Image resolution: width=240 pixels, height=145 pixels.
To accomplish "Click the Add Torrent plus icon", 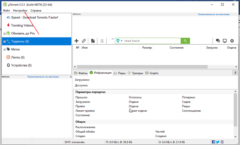I will [x=76, y=41].
